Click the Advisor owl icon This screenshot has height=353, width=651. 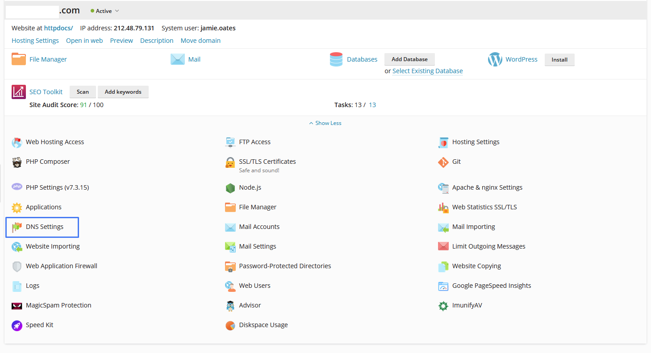click(230, 306)
